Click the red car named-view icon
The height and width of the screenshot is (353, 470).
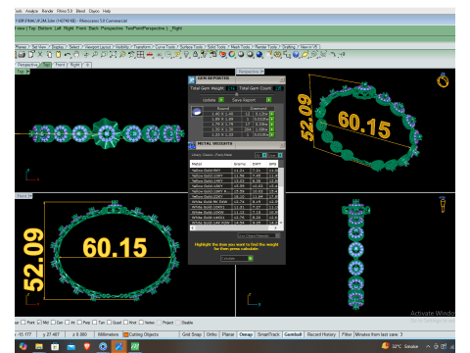coord(150,55)
